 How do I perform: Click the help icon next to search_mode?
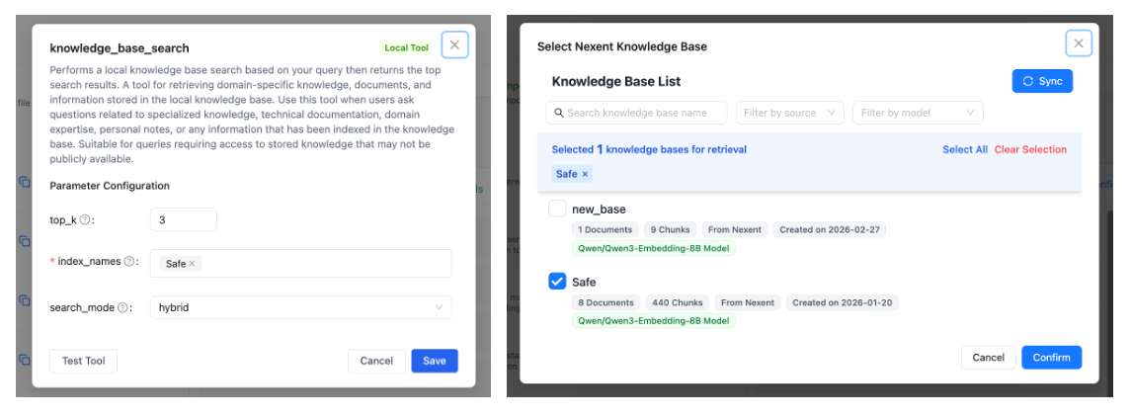(123, 307)
